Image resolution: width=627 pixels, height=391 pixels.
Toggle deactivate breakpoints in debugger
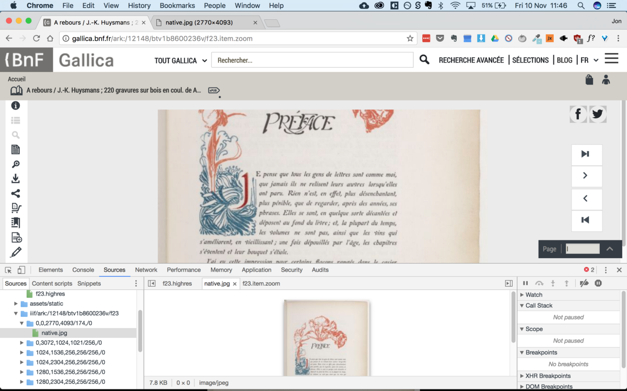click(x=584, y=283)
